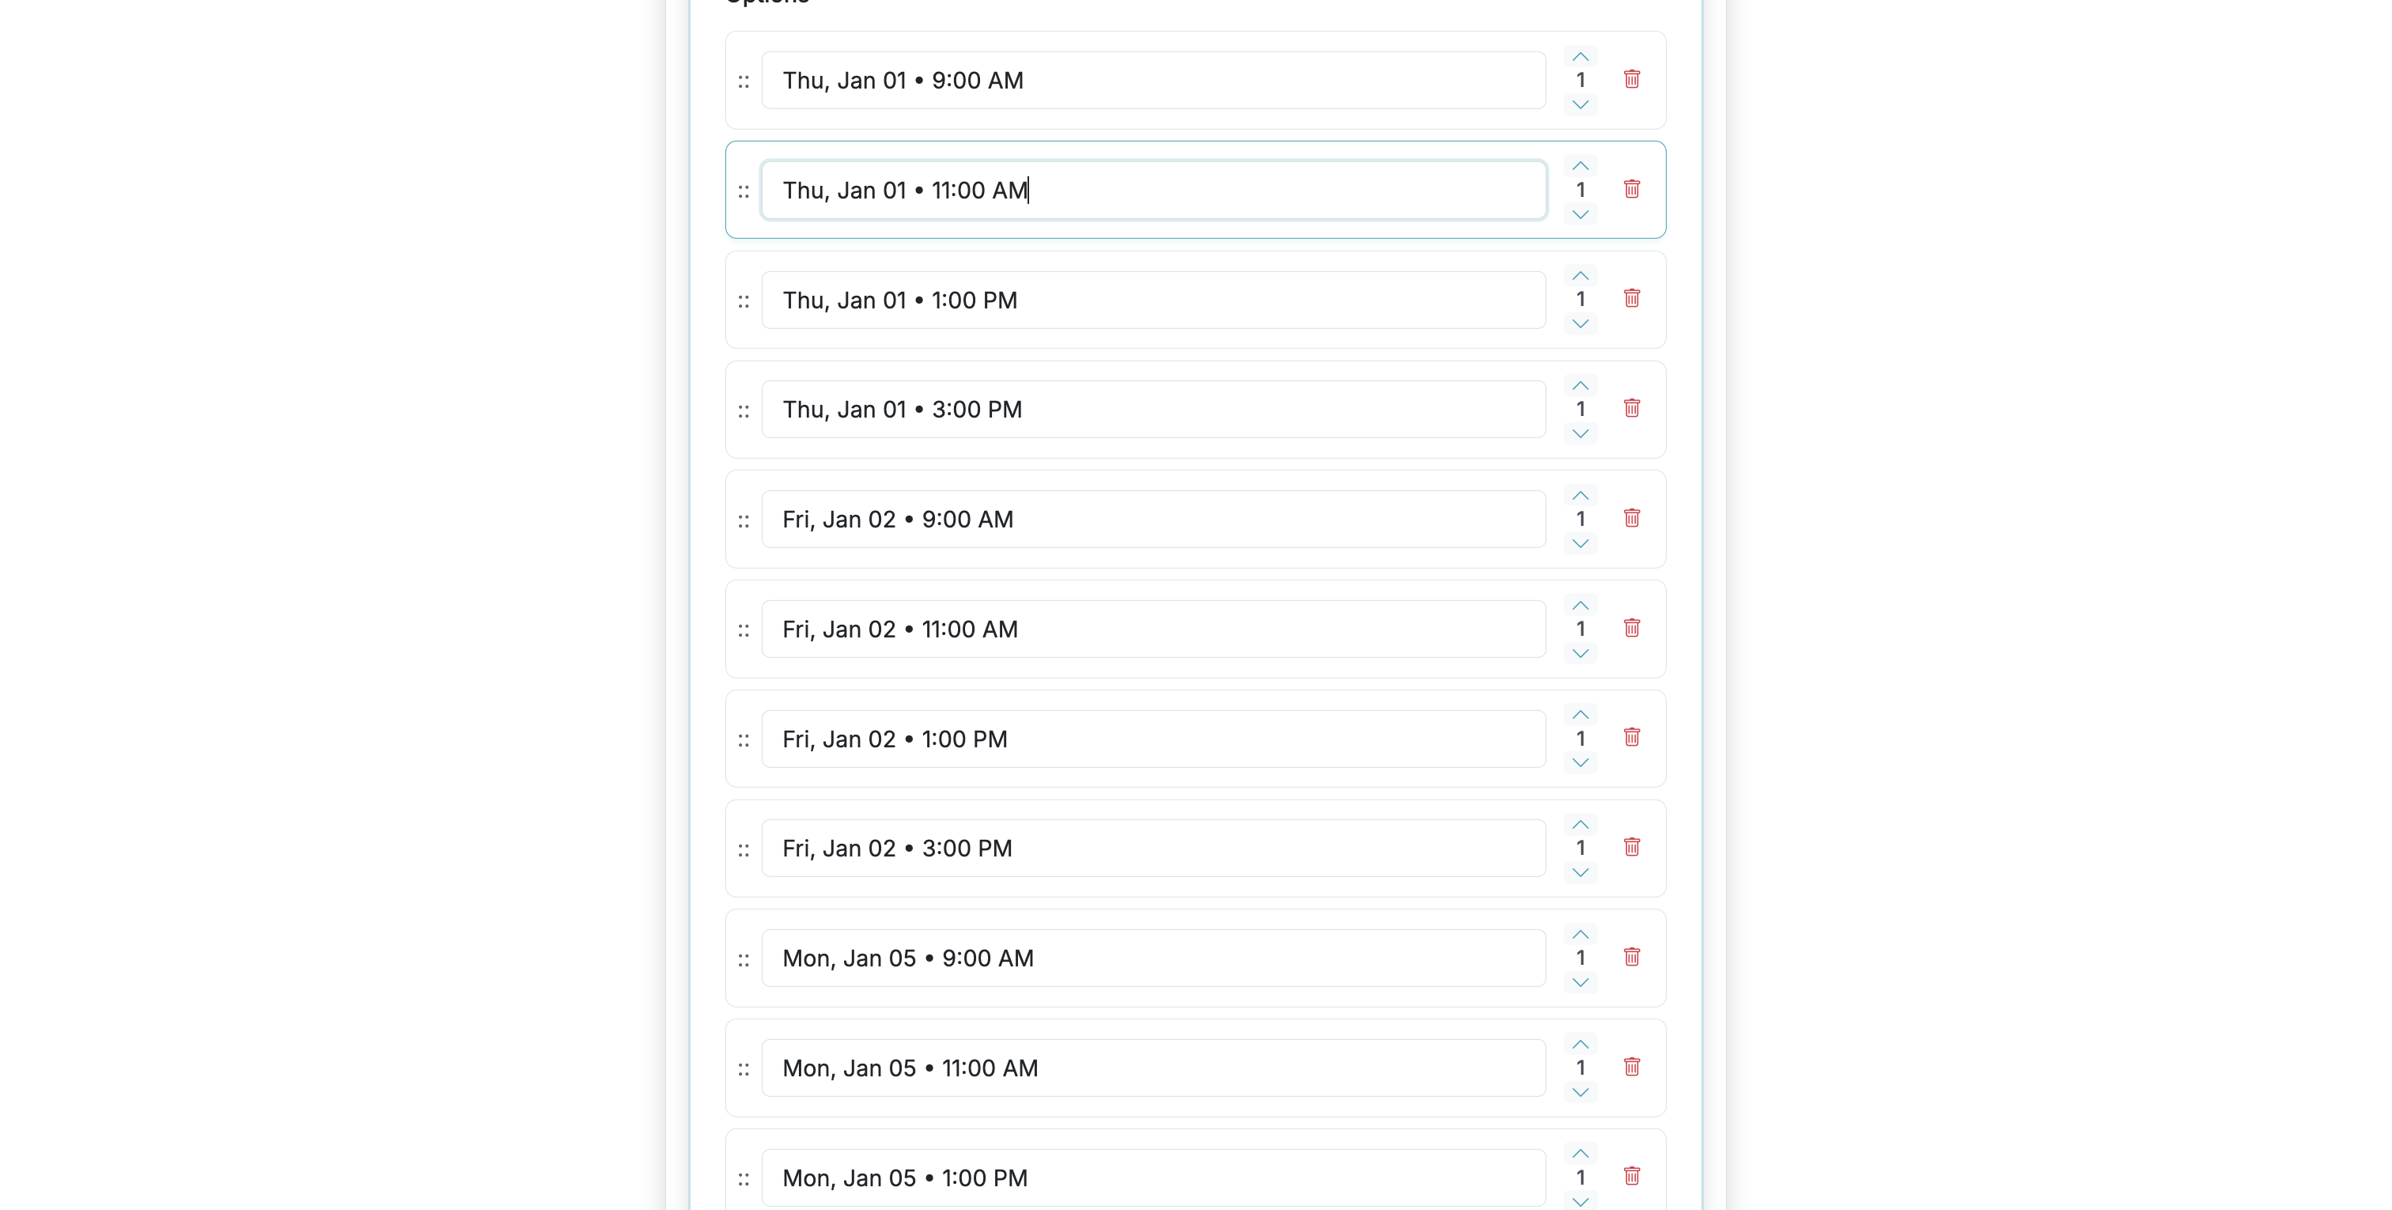This screenshot has width=2392, height=1210.
Task: Delete the Thu, Jan 01 11:00 AM option
Action: [x=1633, y=188]
